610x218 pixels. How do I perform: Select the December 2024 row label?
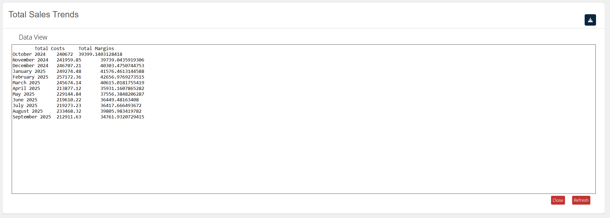click(30, 66)
